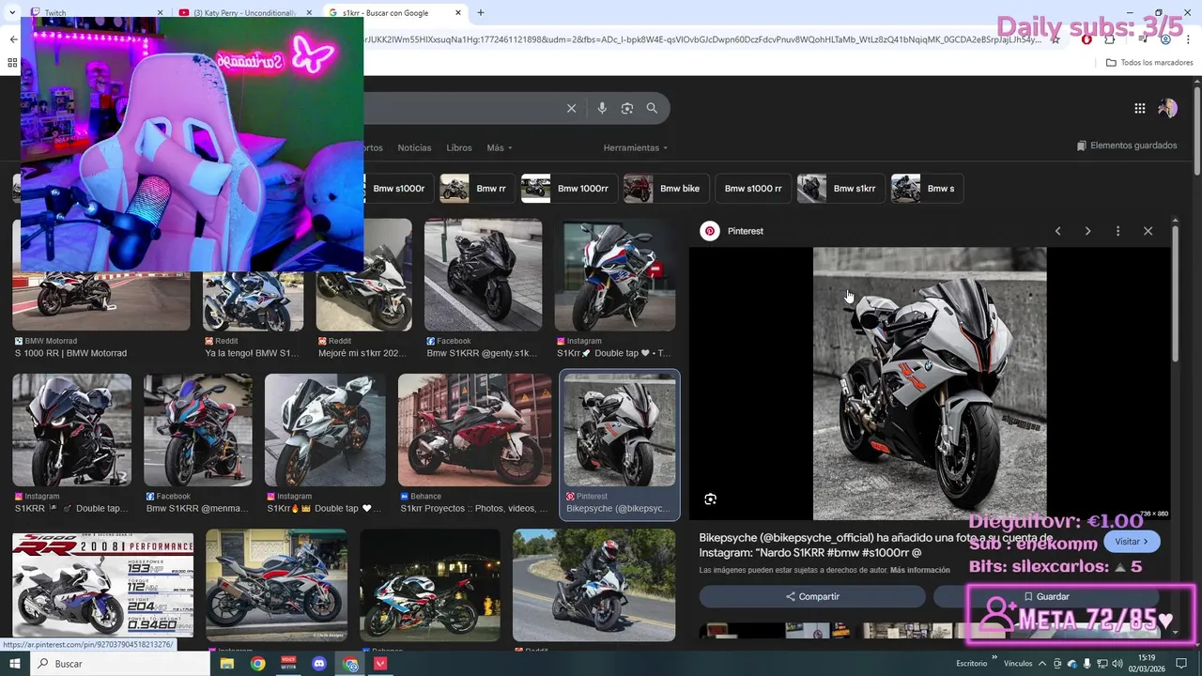Bookmark this page with the star icon
Viewport: 1202px width, 676px height.
click(x=1056, y=39)
